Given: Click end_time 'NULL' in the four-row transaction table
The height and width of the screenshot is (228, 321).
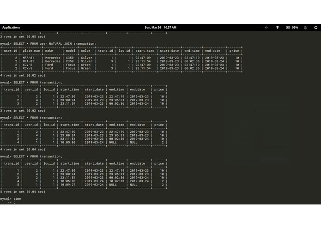Looking at the screenshot, I should click(113, 142).
